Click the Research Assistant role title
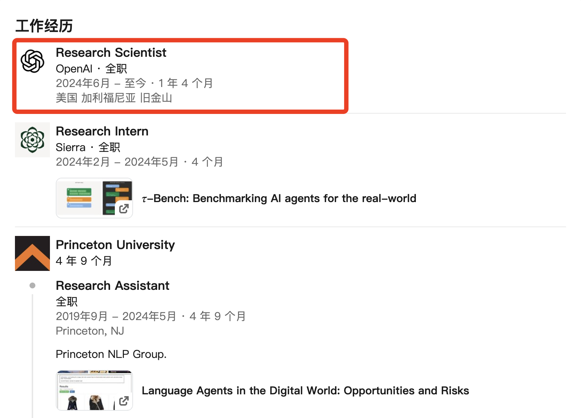 pos(113,286)
